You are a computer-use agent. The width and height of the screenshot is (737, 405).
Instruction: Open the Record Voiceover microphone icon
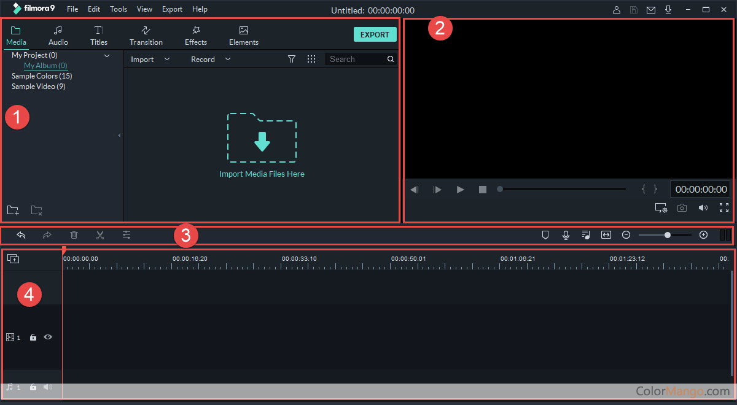click(566, 235)
